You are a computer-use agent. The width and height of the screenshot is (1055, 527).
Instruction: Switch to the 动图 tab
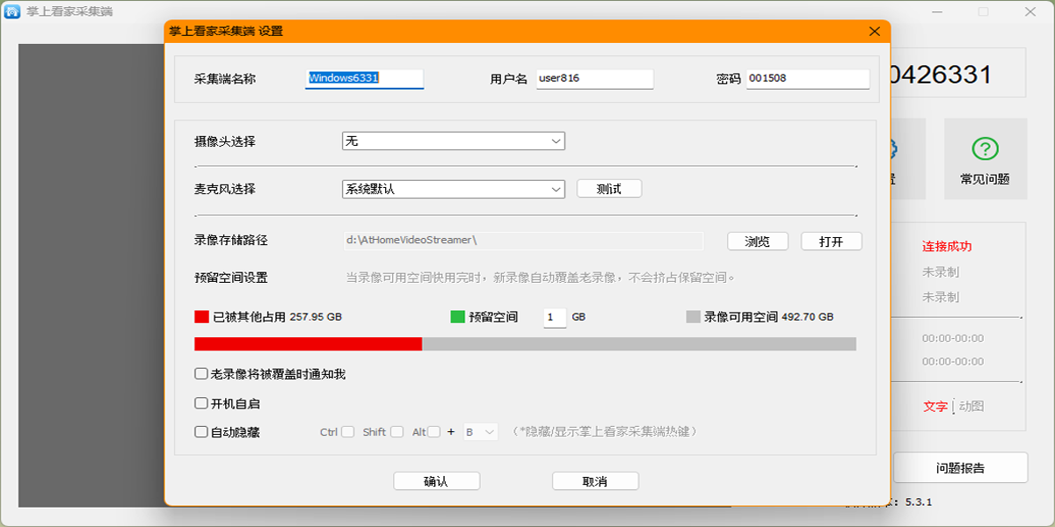point(971,407)
